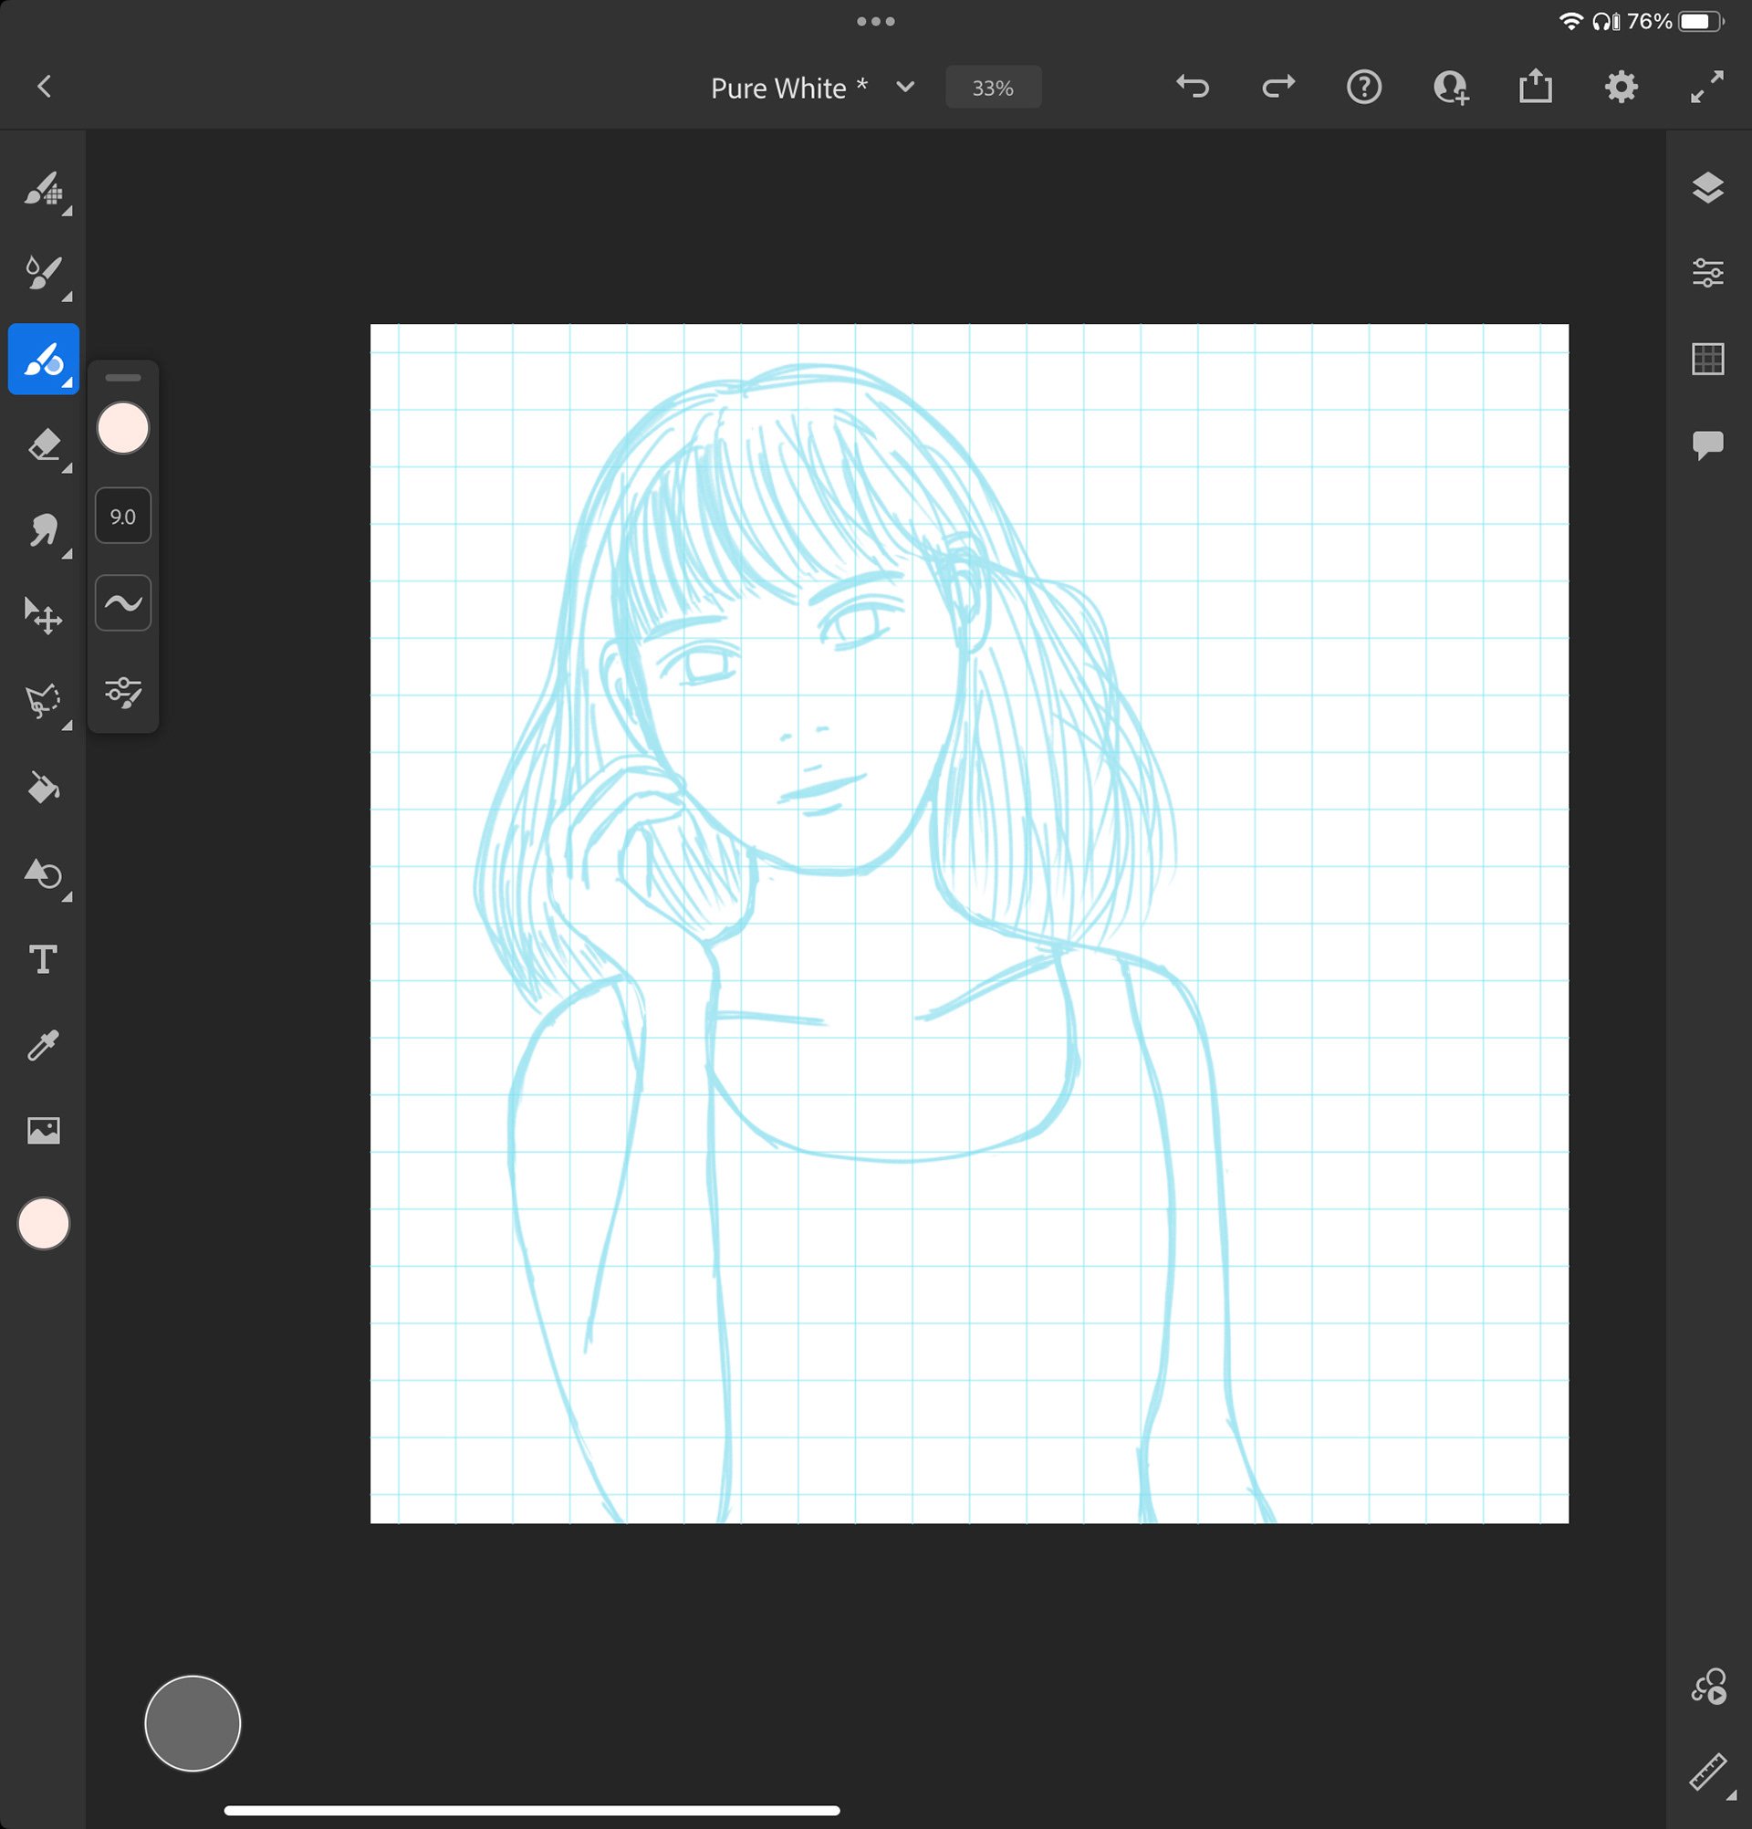1752x1829 pixels.
Task: Toggle the precision grid panel
Action: click(x=1706, y=360)
